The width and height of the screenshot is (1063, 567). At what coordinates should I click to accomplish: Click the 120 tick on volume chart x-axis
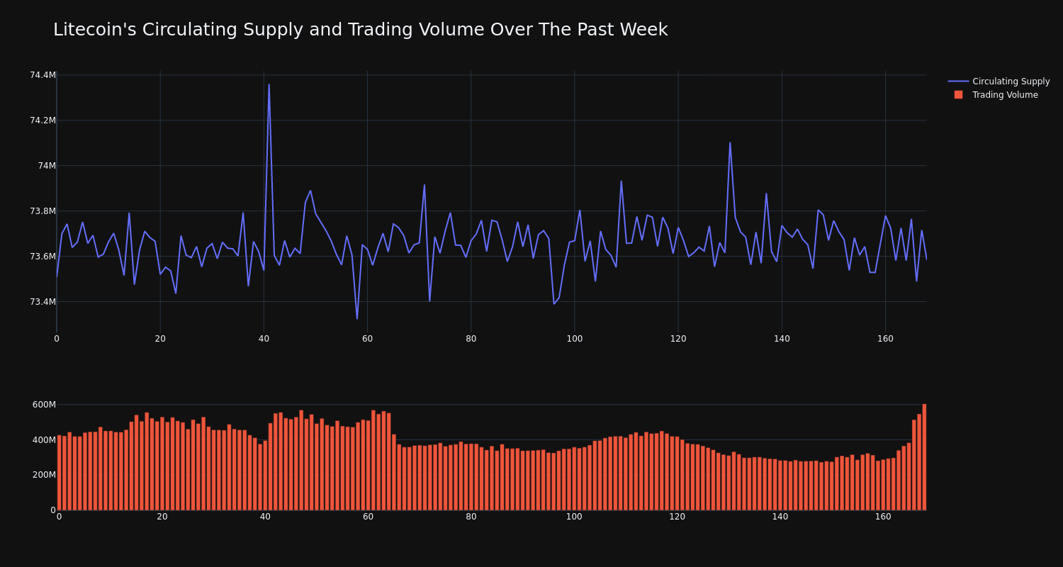point(677,517)
